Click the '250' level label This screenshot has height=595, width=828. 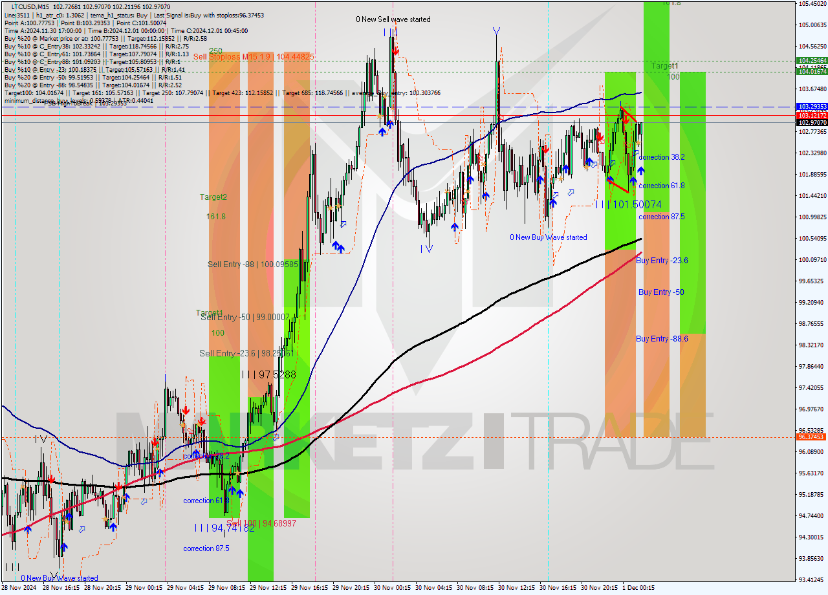(x=215, y=51)
